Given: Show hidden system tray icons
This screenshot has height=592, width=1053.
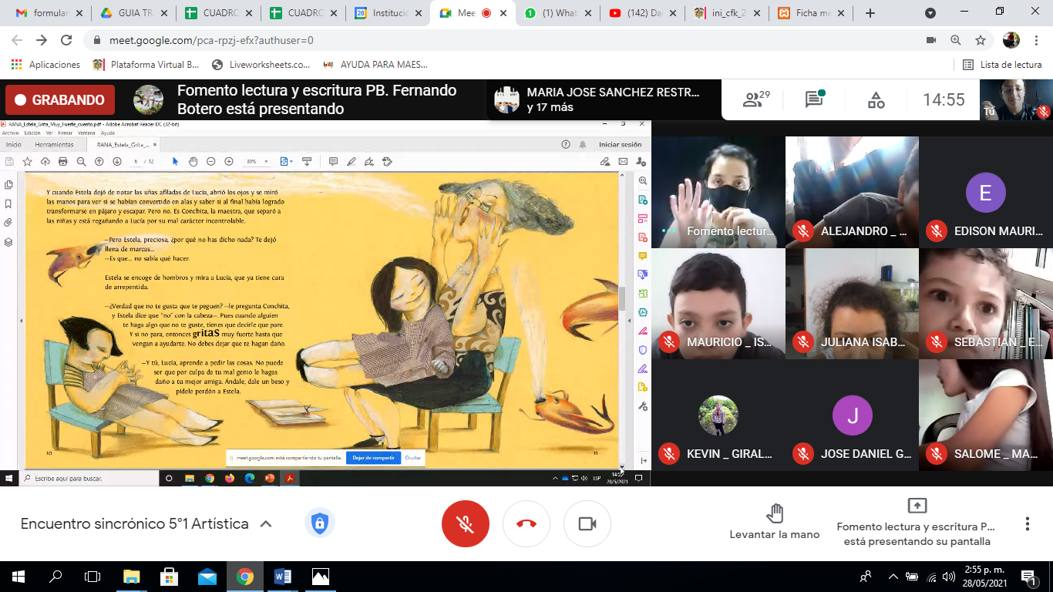Looking at the screenshot, I should click(893, 577).
